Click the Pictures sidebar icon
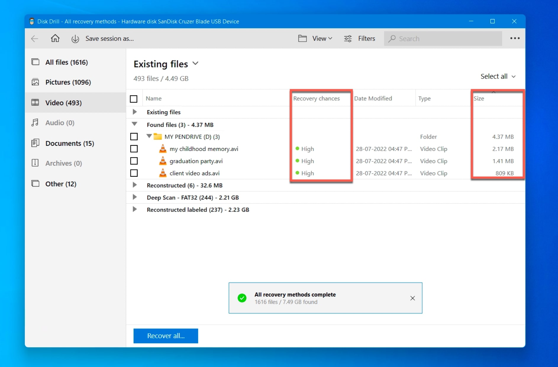This screenshot has height=367, width=558. (x=35, y=82)
